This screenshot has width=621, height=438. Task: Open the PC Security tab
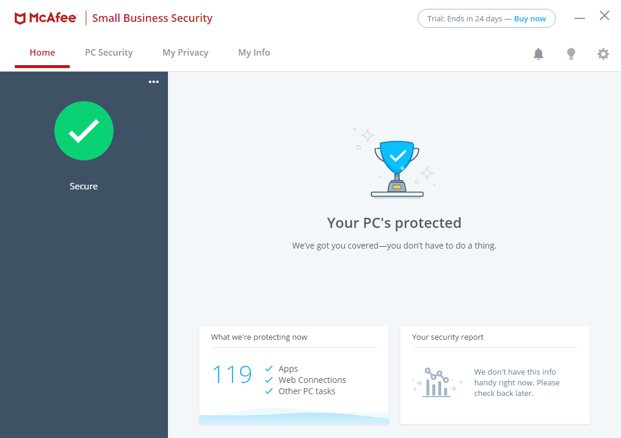pos(109,53)
